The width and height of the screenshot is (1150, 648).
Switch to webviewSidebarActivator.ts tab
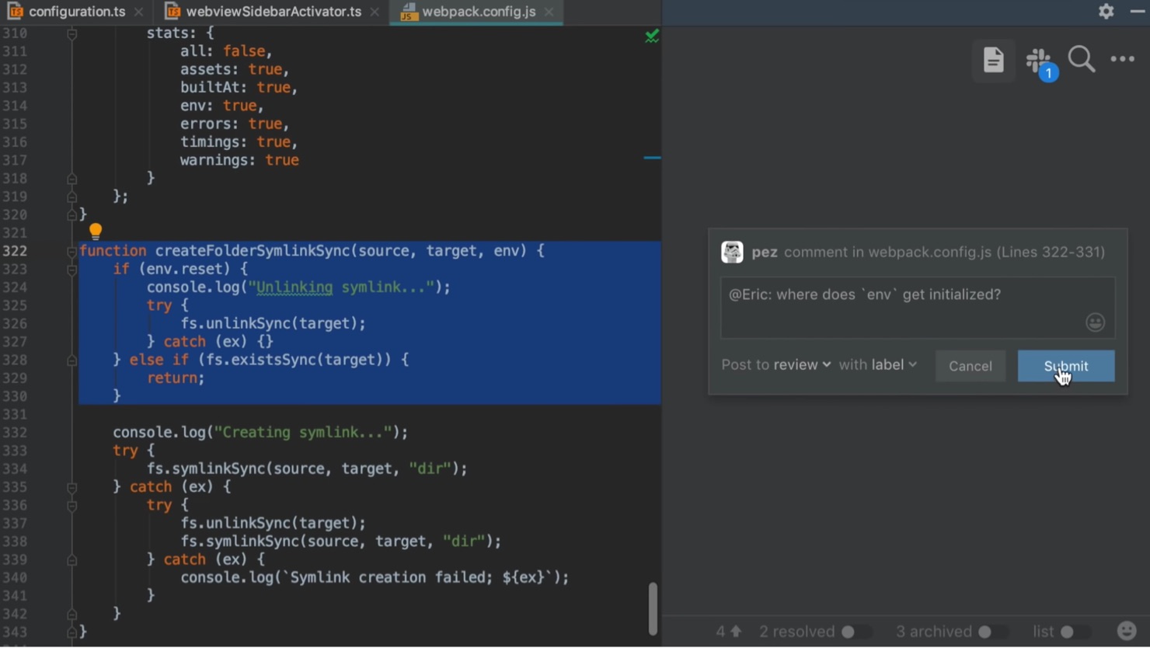(x=274, y=12)
